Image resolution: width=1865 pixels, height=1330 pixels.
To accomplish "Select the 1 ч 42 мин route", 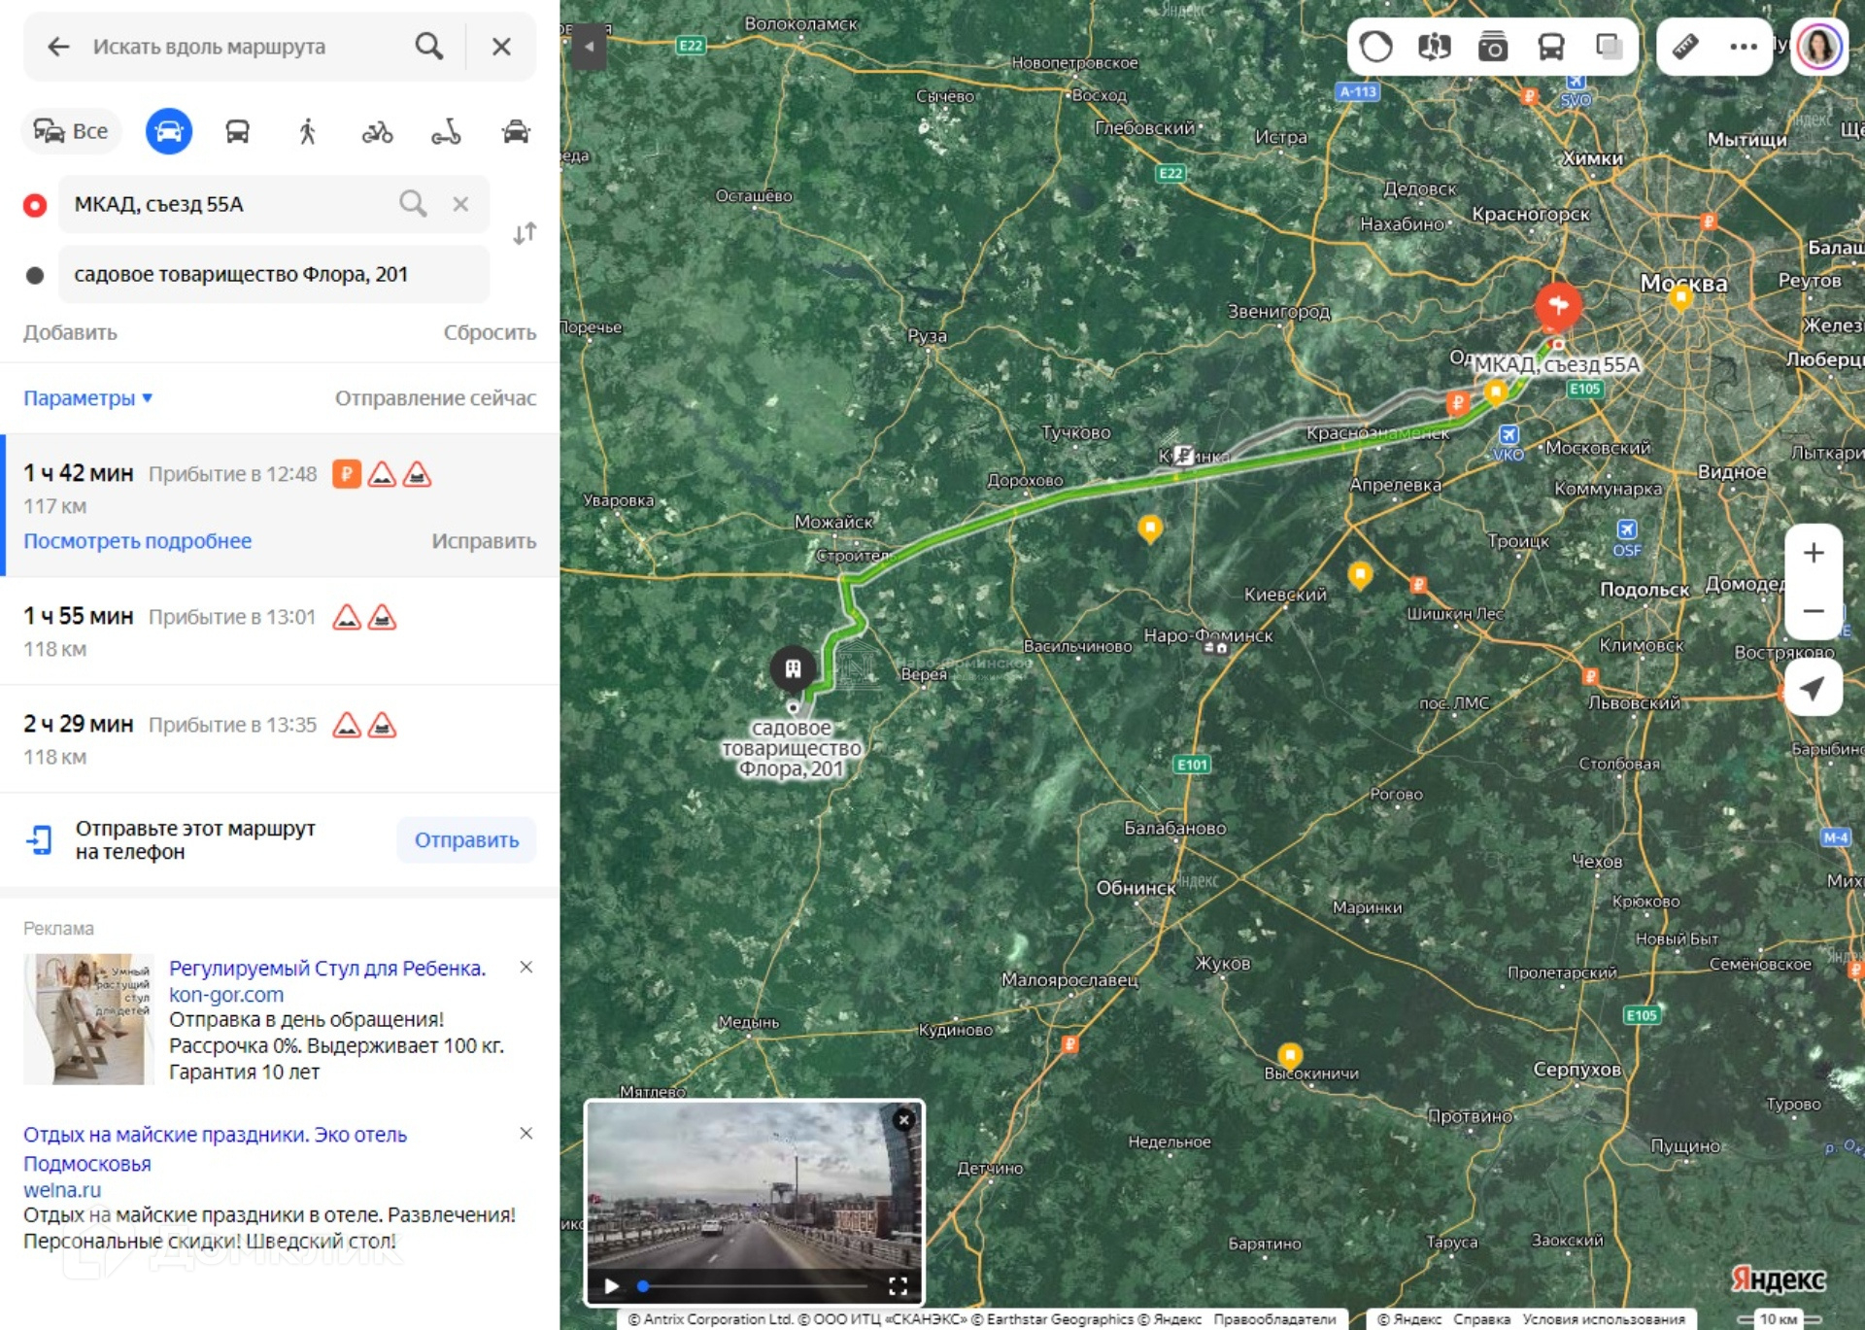I will 280,505.
